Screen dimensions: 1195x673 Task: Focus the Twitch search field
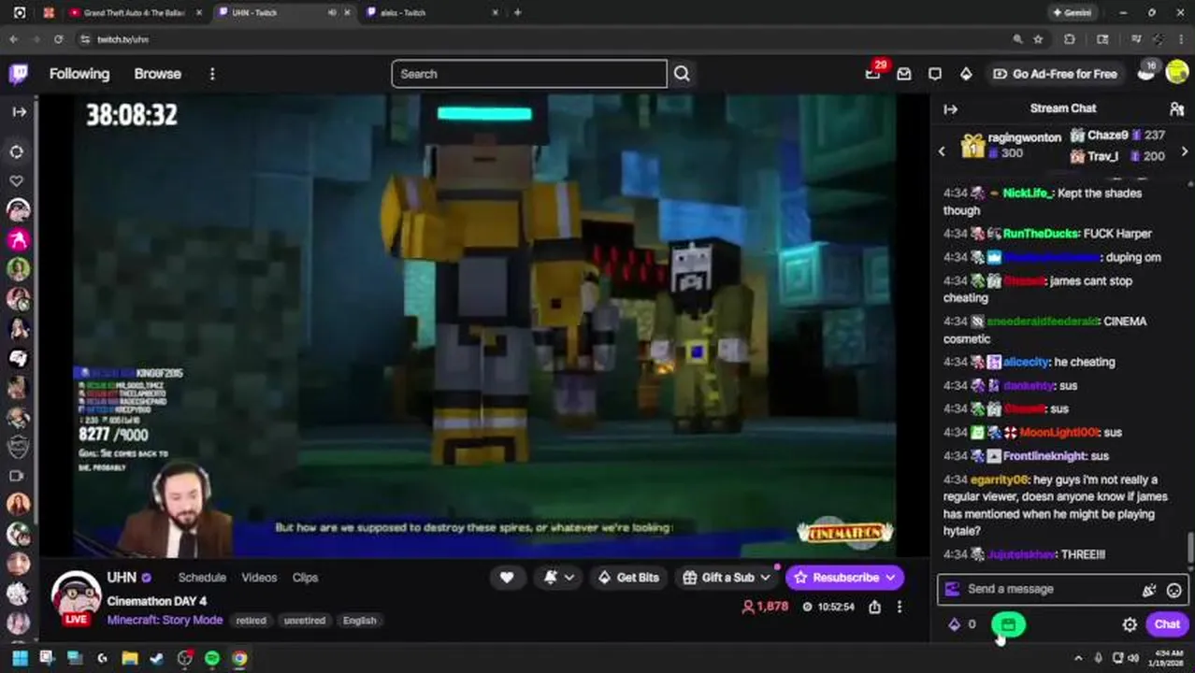pos(529,74)
